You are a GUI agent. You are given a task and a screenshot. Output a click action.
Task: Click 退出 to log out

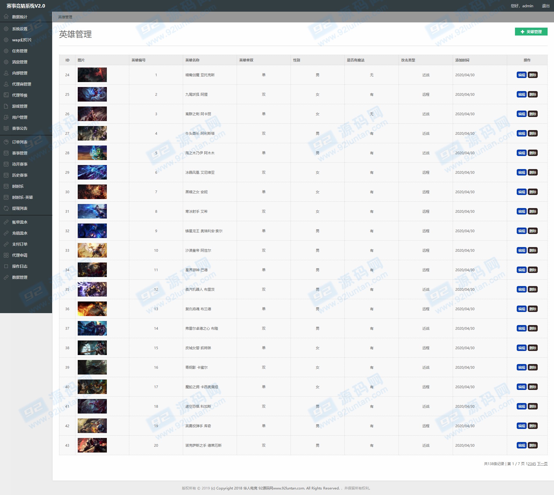[546, 6]
